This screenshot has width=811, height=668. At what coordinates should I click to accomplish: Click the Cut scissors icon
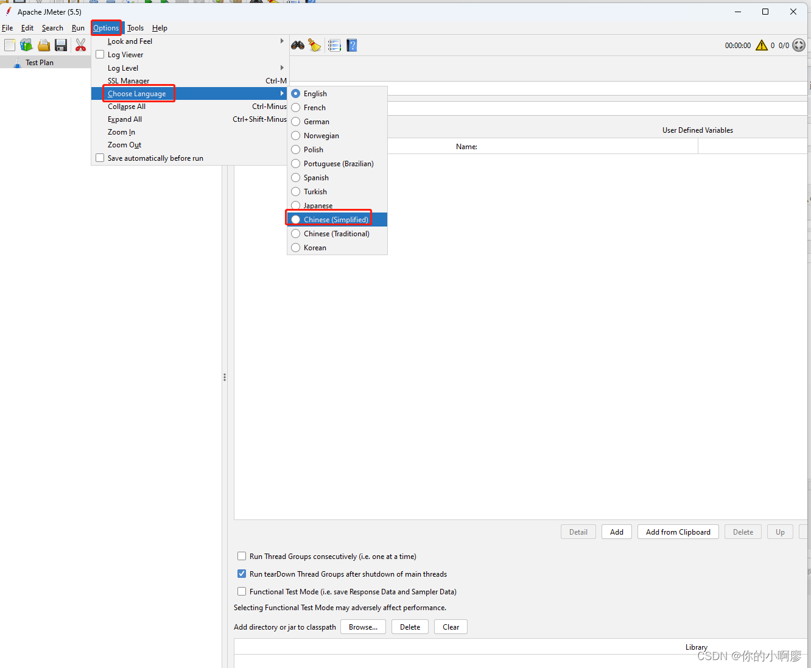pyautogui.click(x=80, y=45)
